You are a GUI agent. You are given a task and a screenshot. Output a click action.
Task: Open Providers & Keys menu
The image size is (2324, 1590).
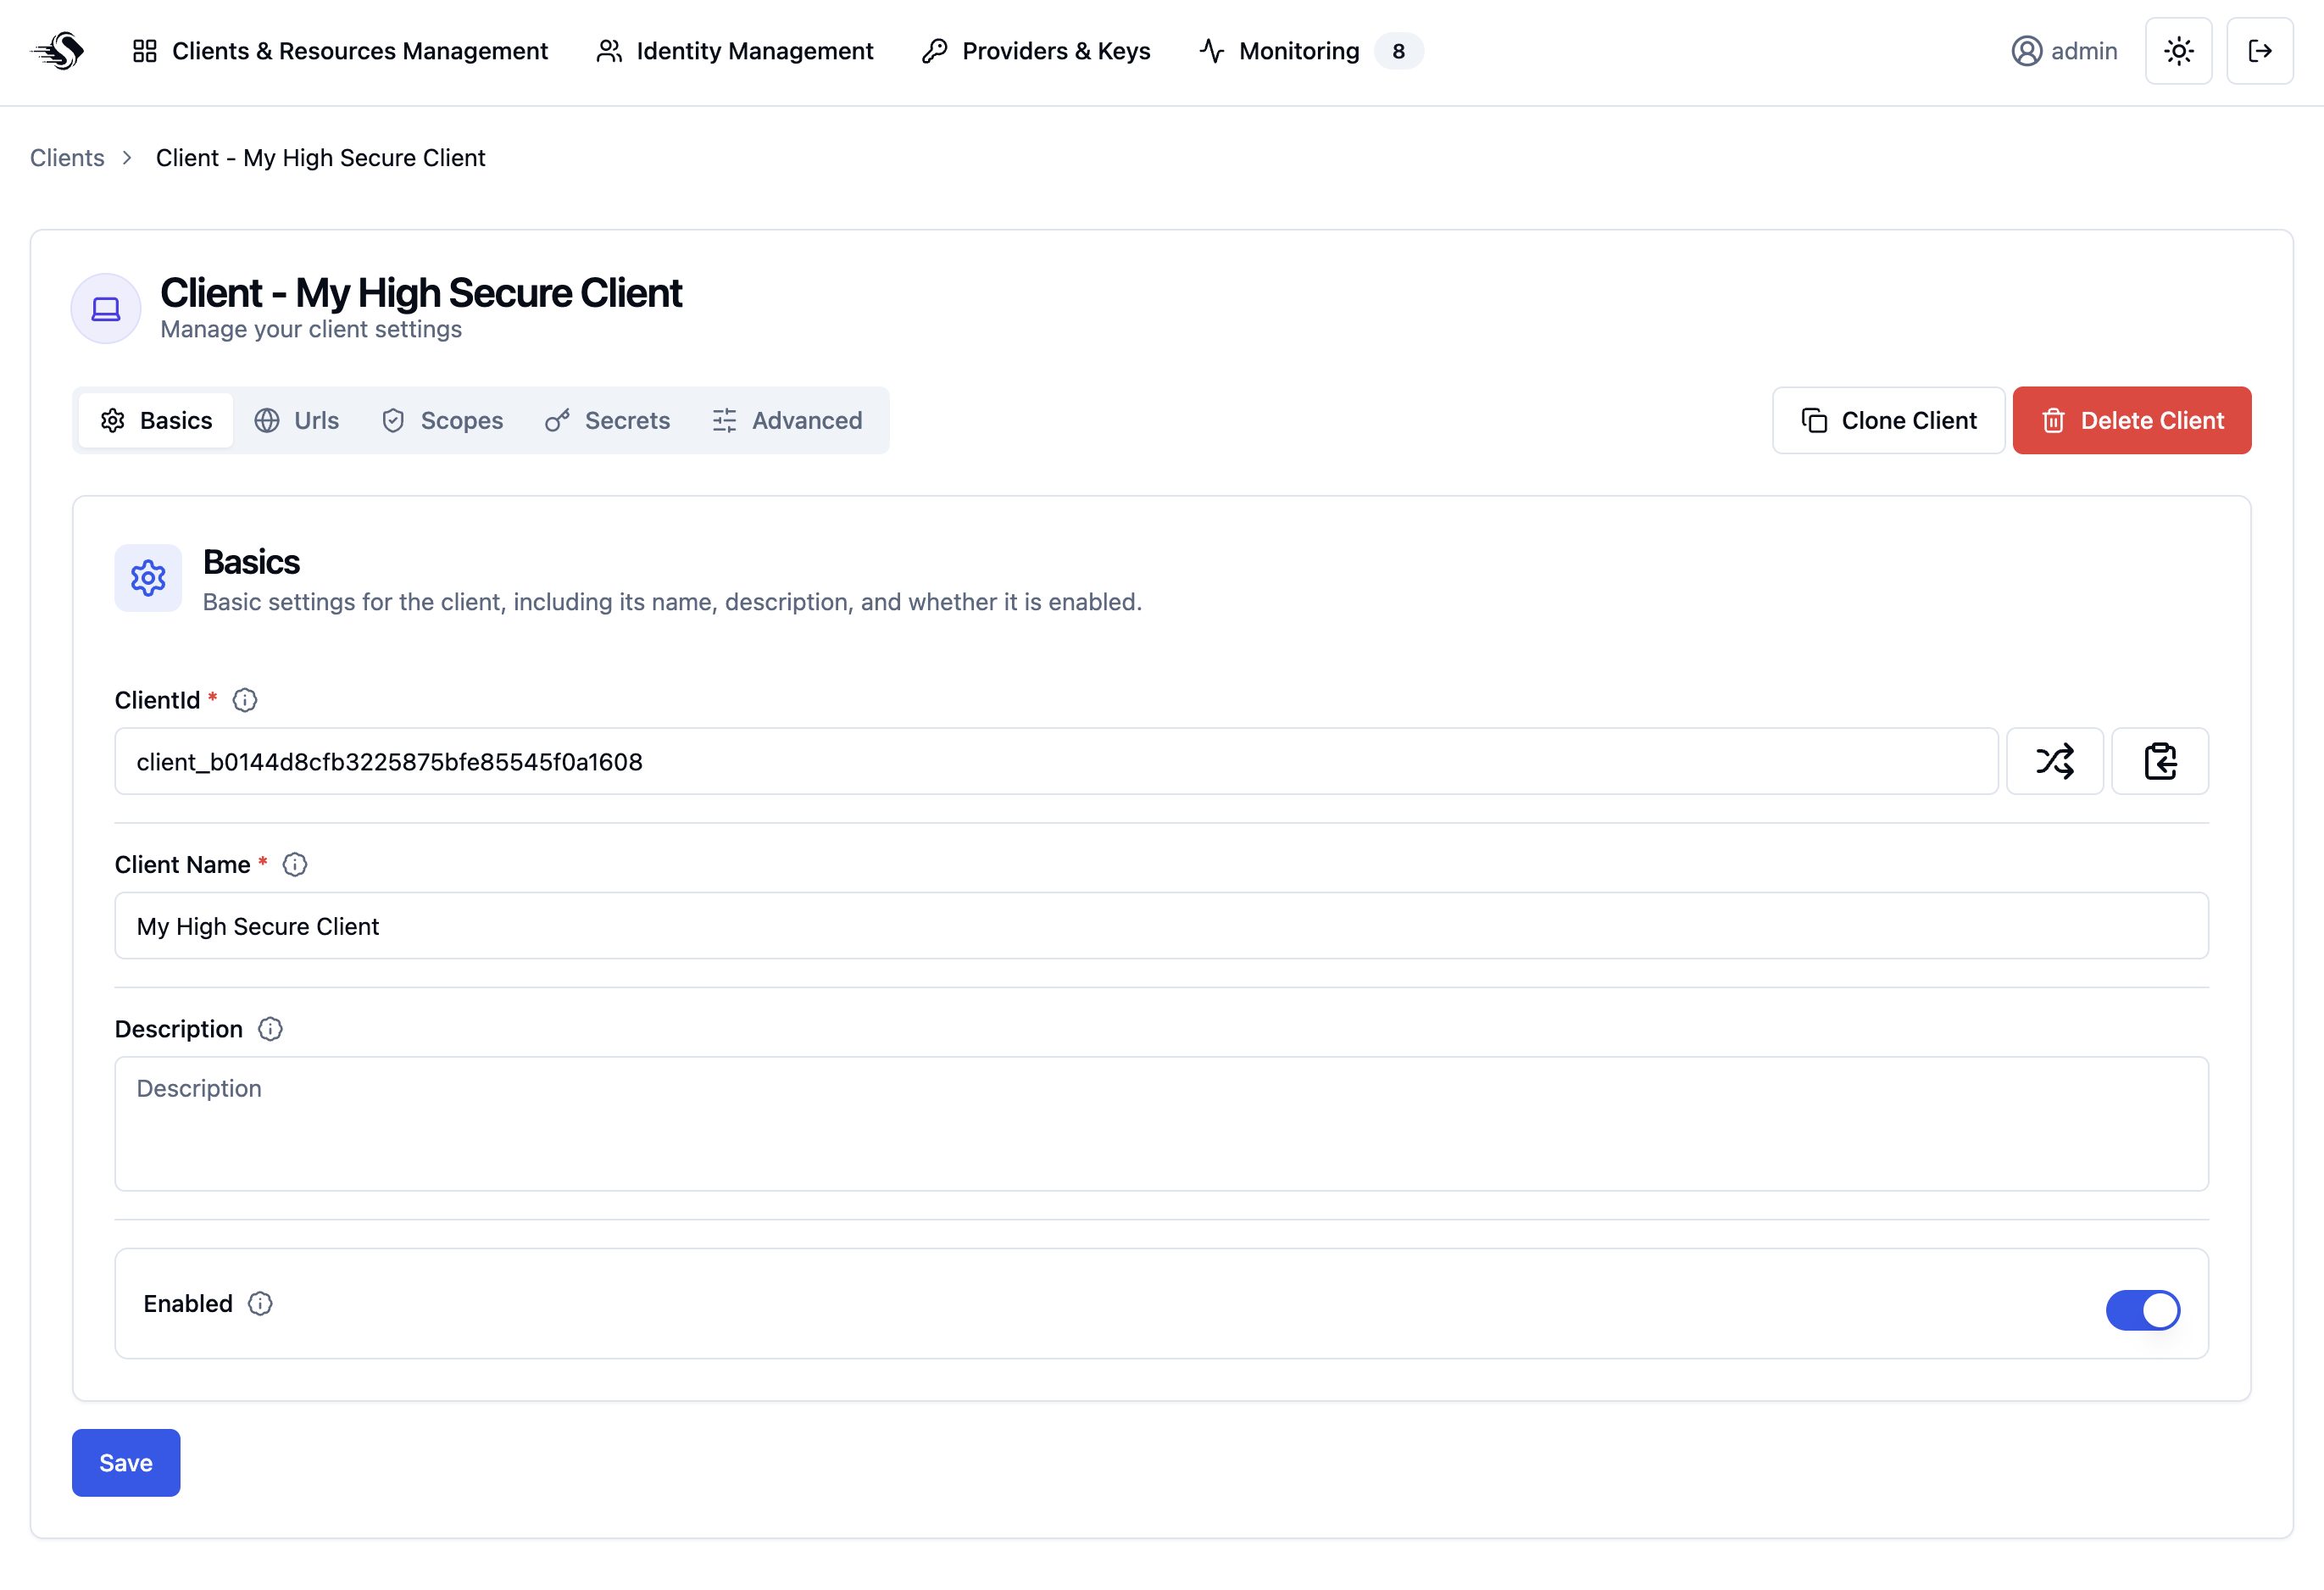tap(1036, 51)
